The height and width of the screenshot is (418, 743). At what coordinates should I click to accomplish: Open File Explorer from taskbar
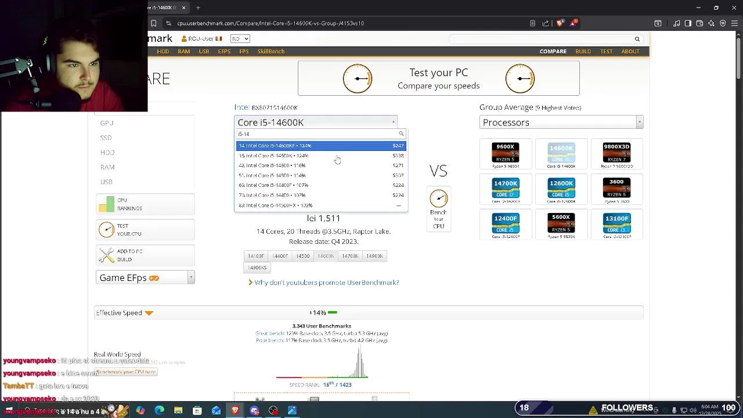tap(178, 410)
